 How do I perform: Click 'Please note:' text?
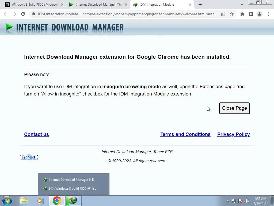coord(37,75)
